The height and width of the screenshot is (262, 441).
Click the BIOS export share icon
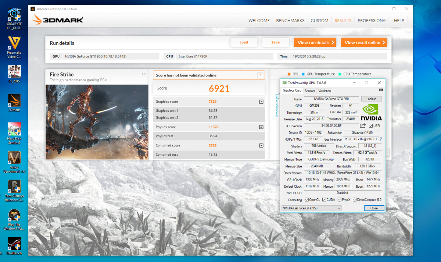[x=362, y=126]
